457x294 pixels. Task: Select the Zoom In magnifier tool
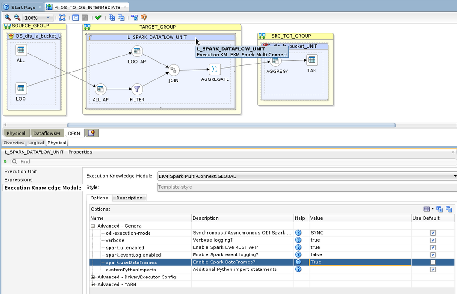8,17
